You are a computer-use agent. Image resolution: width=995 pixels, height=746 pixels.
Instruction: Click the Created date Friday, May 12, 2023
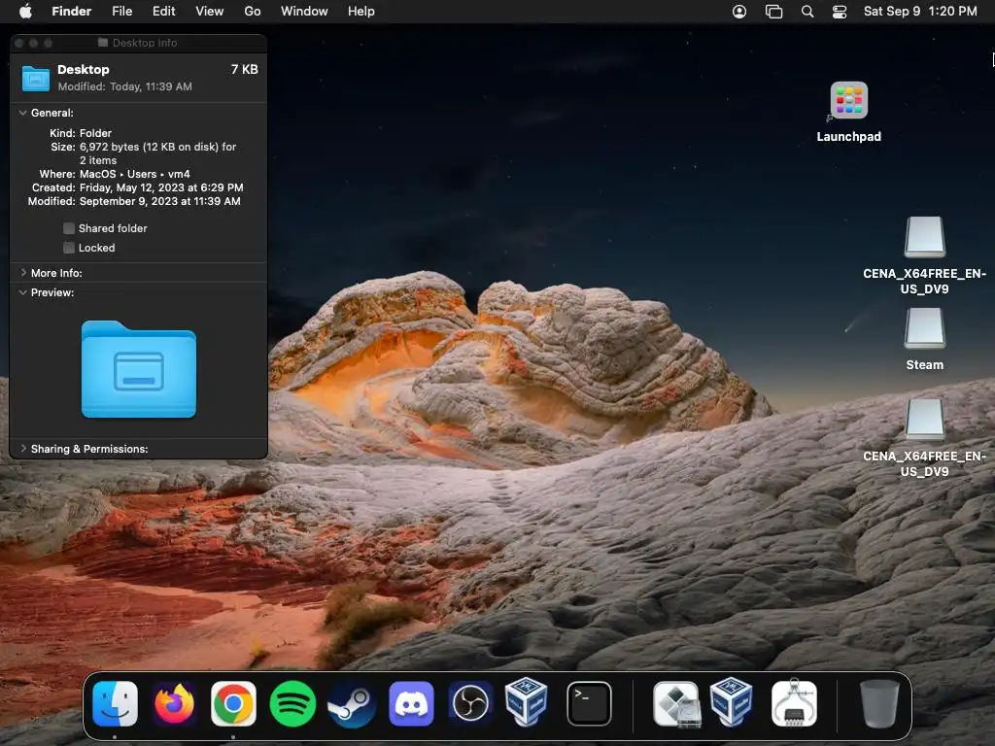pos(161,187)
